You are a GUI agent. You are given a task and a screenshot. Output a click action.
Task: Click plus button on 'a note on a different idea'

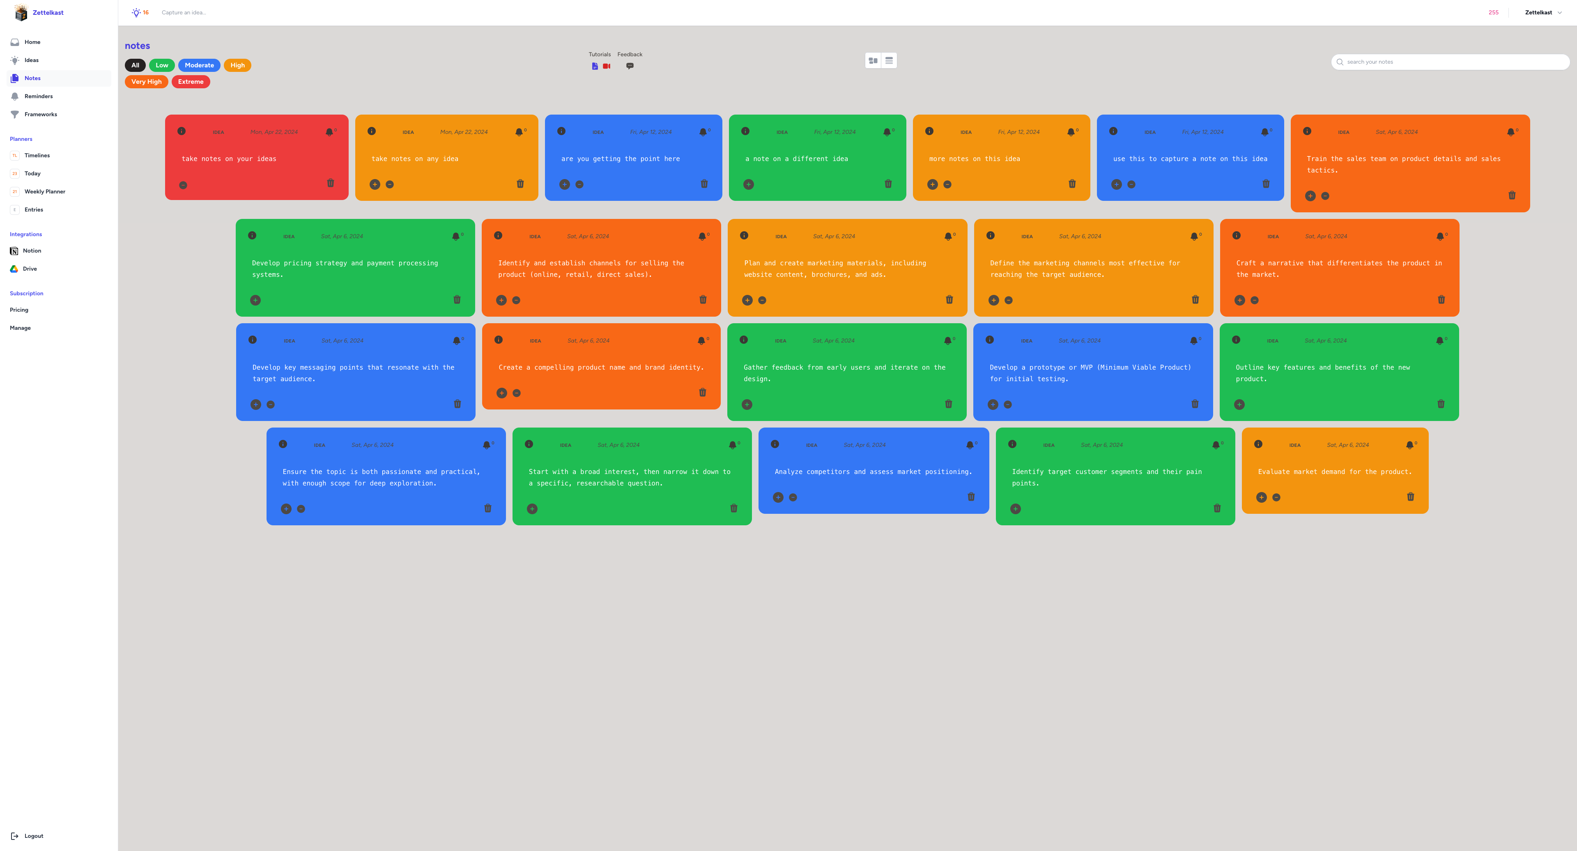pyautogui.click(x=749, y=184)
